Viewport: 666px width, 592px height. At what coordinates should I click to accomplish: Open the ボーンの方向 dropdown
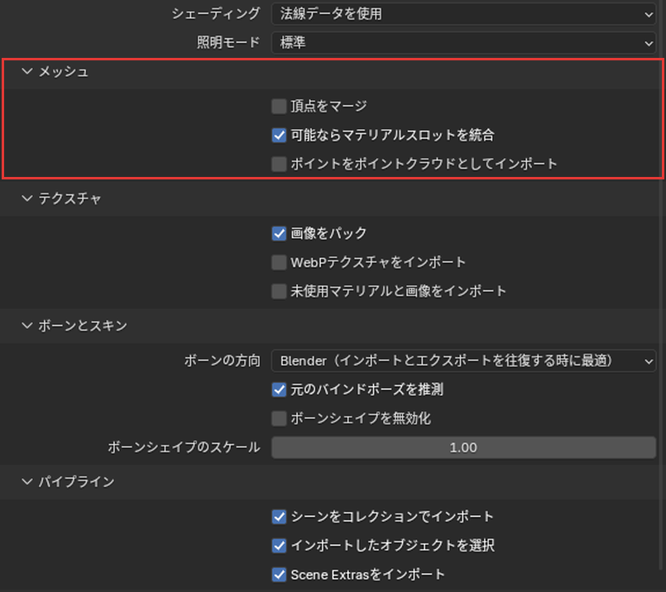tap(463, 360)
